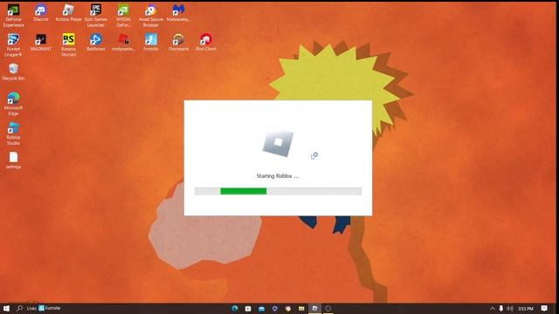Select the Roblox Player desktop icon

68,13
